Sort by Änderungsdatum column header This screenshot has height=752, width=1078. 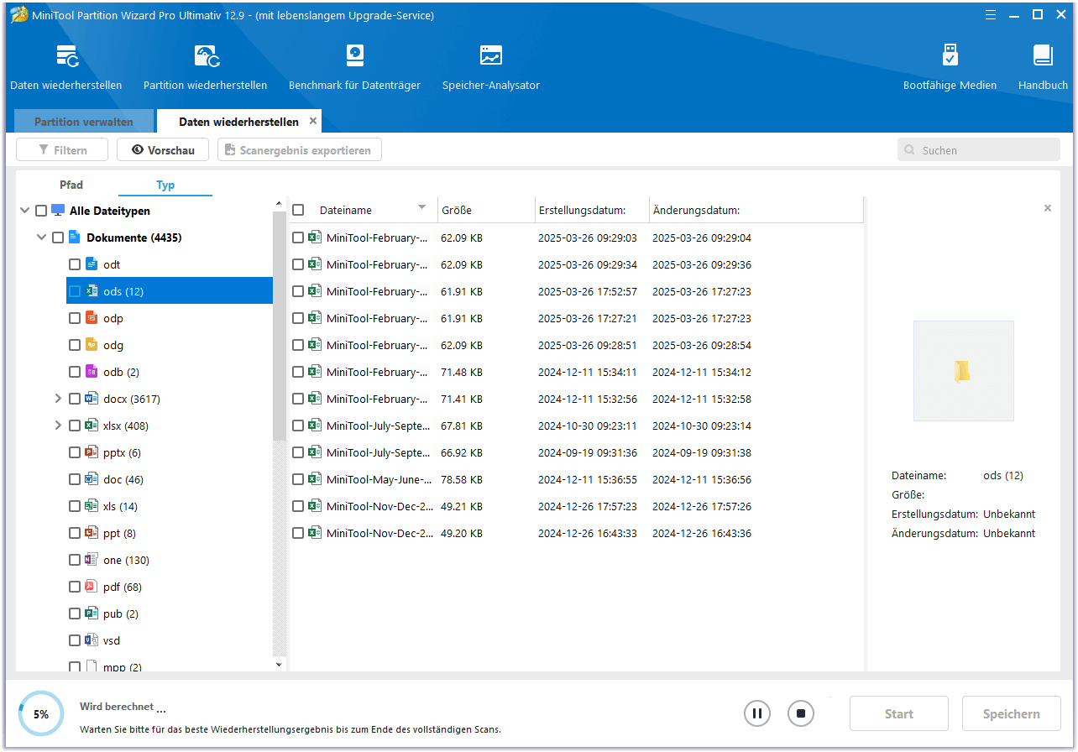756,211
